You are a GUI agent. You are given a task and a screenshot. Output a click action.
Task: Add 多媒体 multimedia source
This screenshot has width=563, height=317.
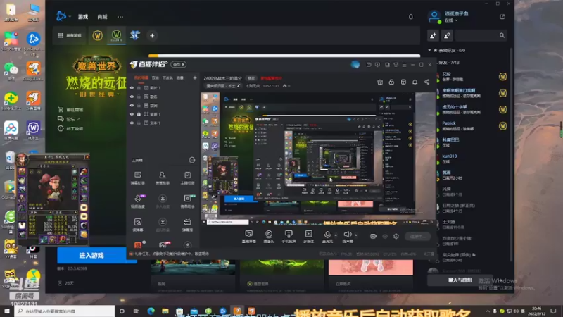click(308, 237)
